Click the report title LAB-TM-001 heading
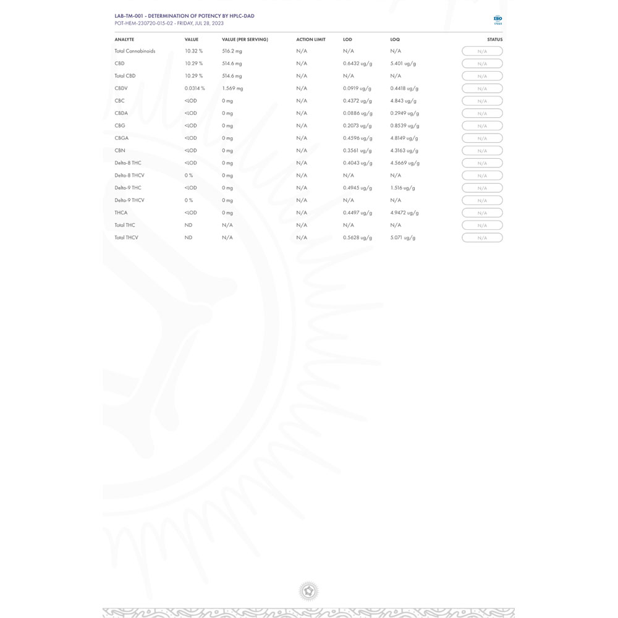 tap(184, 16)
